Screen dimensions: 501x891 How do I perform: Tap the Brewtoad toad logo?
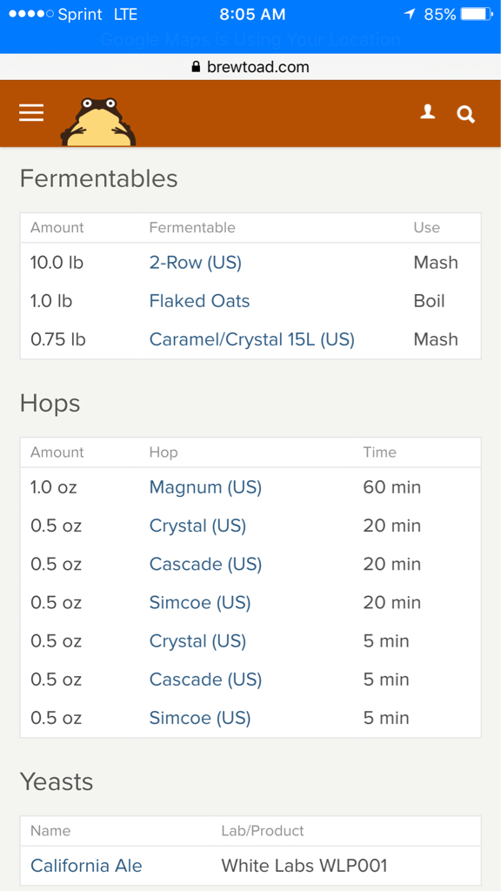[98, 122]
